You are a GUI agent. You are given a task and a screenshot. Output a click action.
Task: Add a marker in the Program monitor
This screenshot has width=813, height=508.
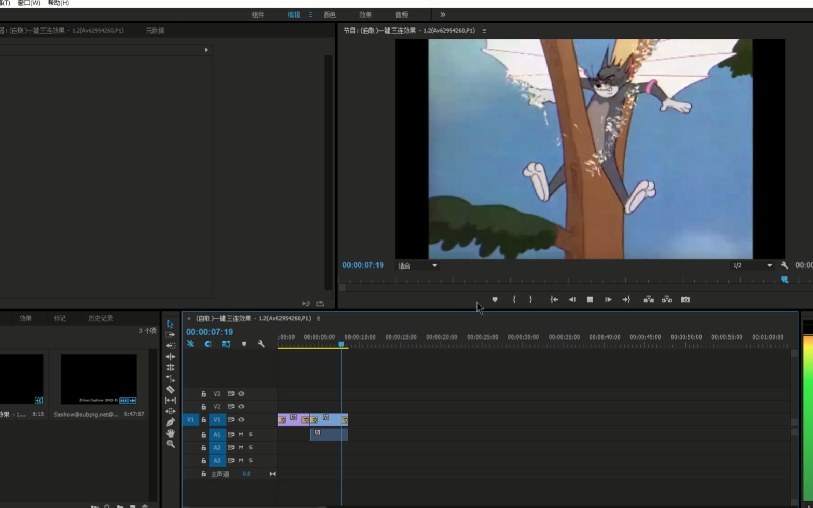495,300
